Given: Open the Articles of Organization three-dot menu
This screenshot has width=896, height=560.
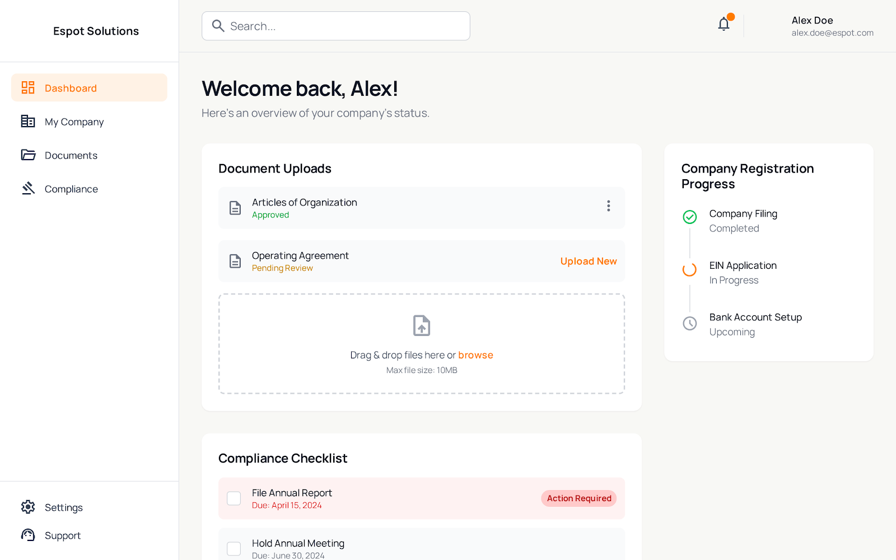Looking at the screenshot, I should [x=608, y=206].
